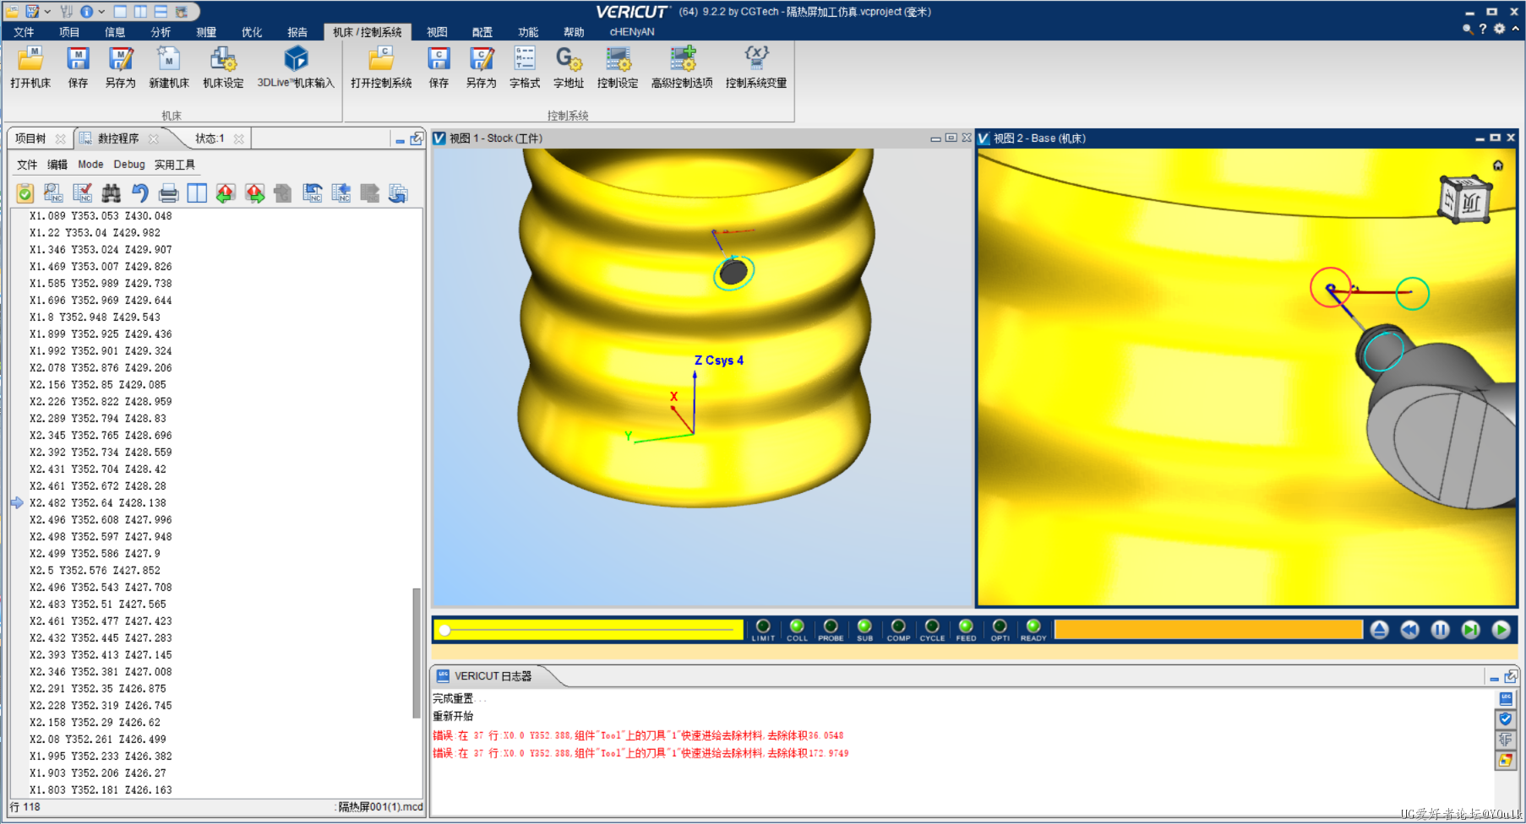1526x824 pixels.
Task: Click NC icon with curved blue arrow
Action: 313,193
